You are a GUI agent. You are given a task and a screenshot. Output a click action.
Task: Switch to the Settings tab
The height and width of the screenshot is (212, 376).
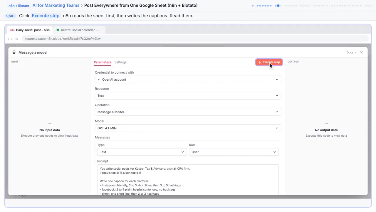(x=120, y=62)
